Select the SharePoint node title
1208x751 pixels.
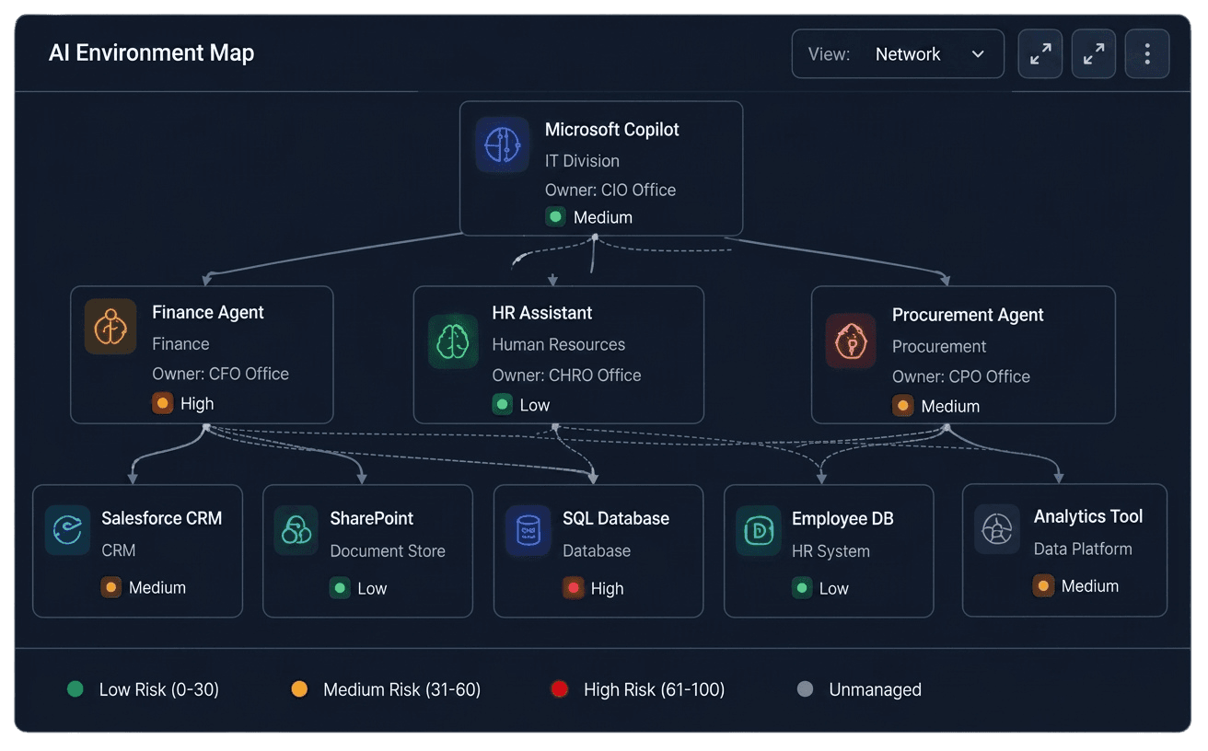click(372, 518)
